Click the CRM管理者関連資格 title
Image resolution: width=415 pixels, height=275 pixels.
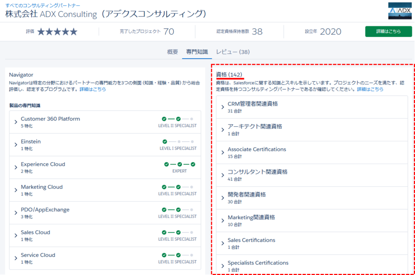[x=253, y=104]
